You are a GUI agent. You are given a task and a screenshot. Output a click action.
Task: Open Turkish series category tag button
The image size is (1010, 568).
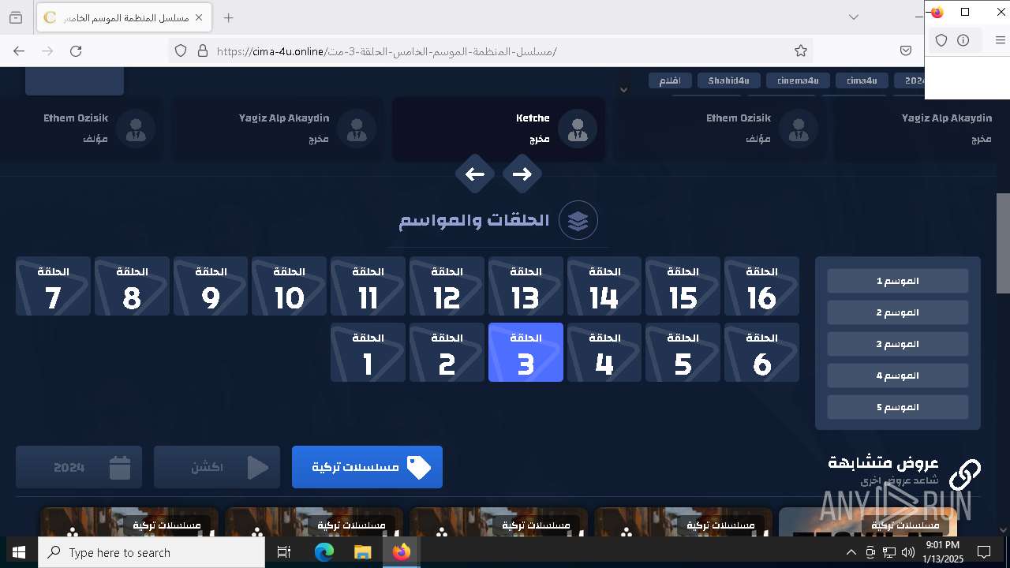[x=367, y=467]
